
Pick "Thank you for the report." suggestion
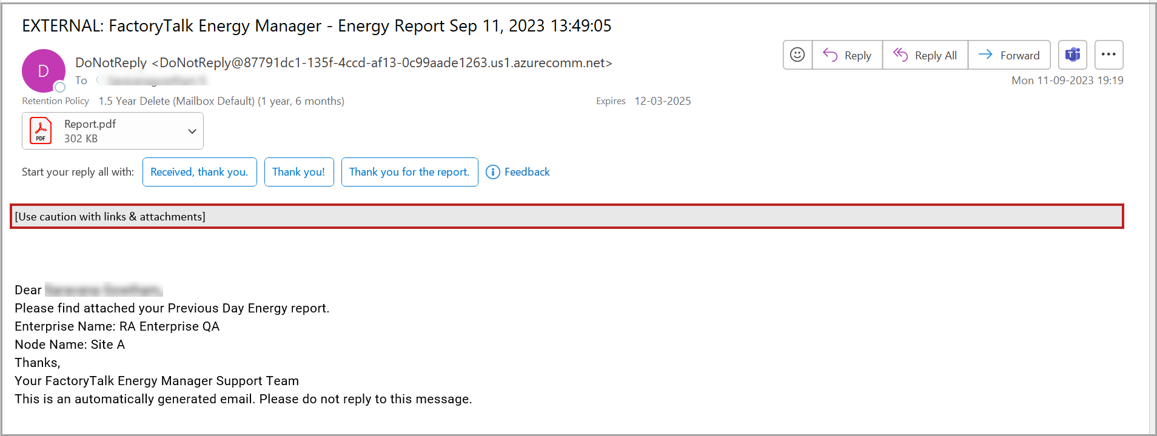[409, 172]
